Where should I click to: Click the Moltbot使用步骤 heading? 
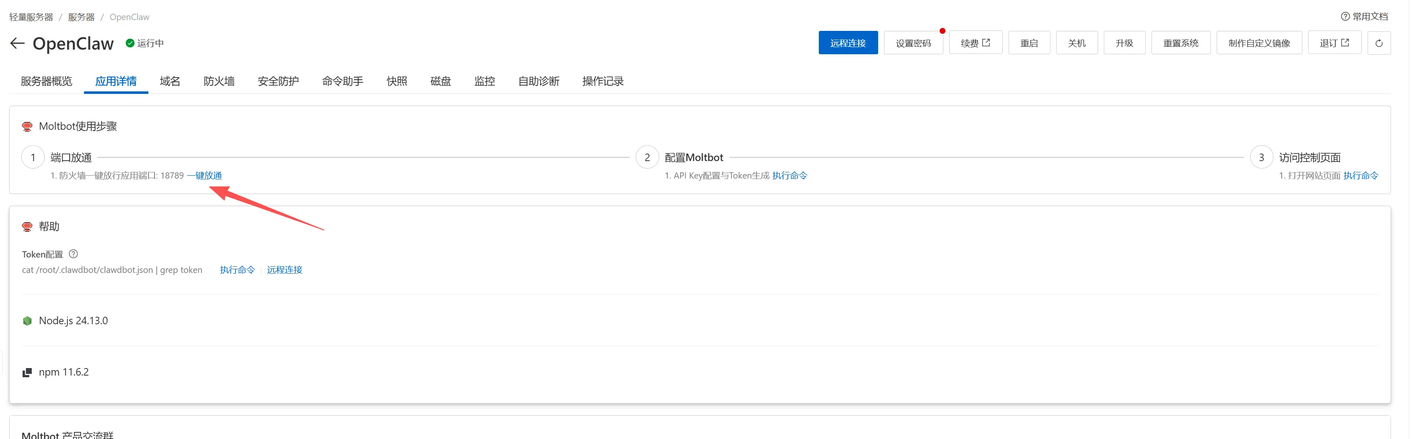pos(77,126)
